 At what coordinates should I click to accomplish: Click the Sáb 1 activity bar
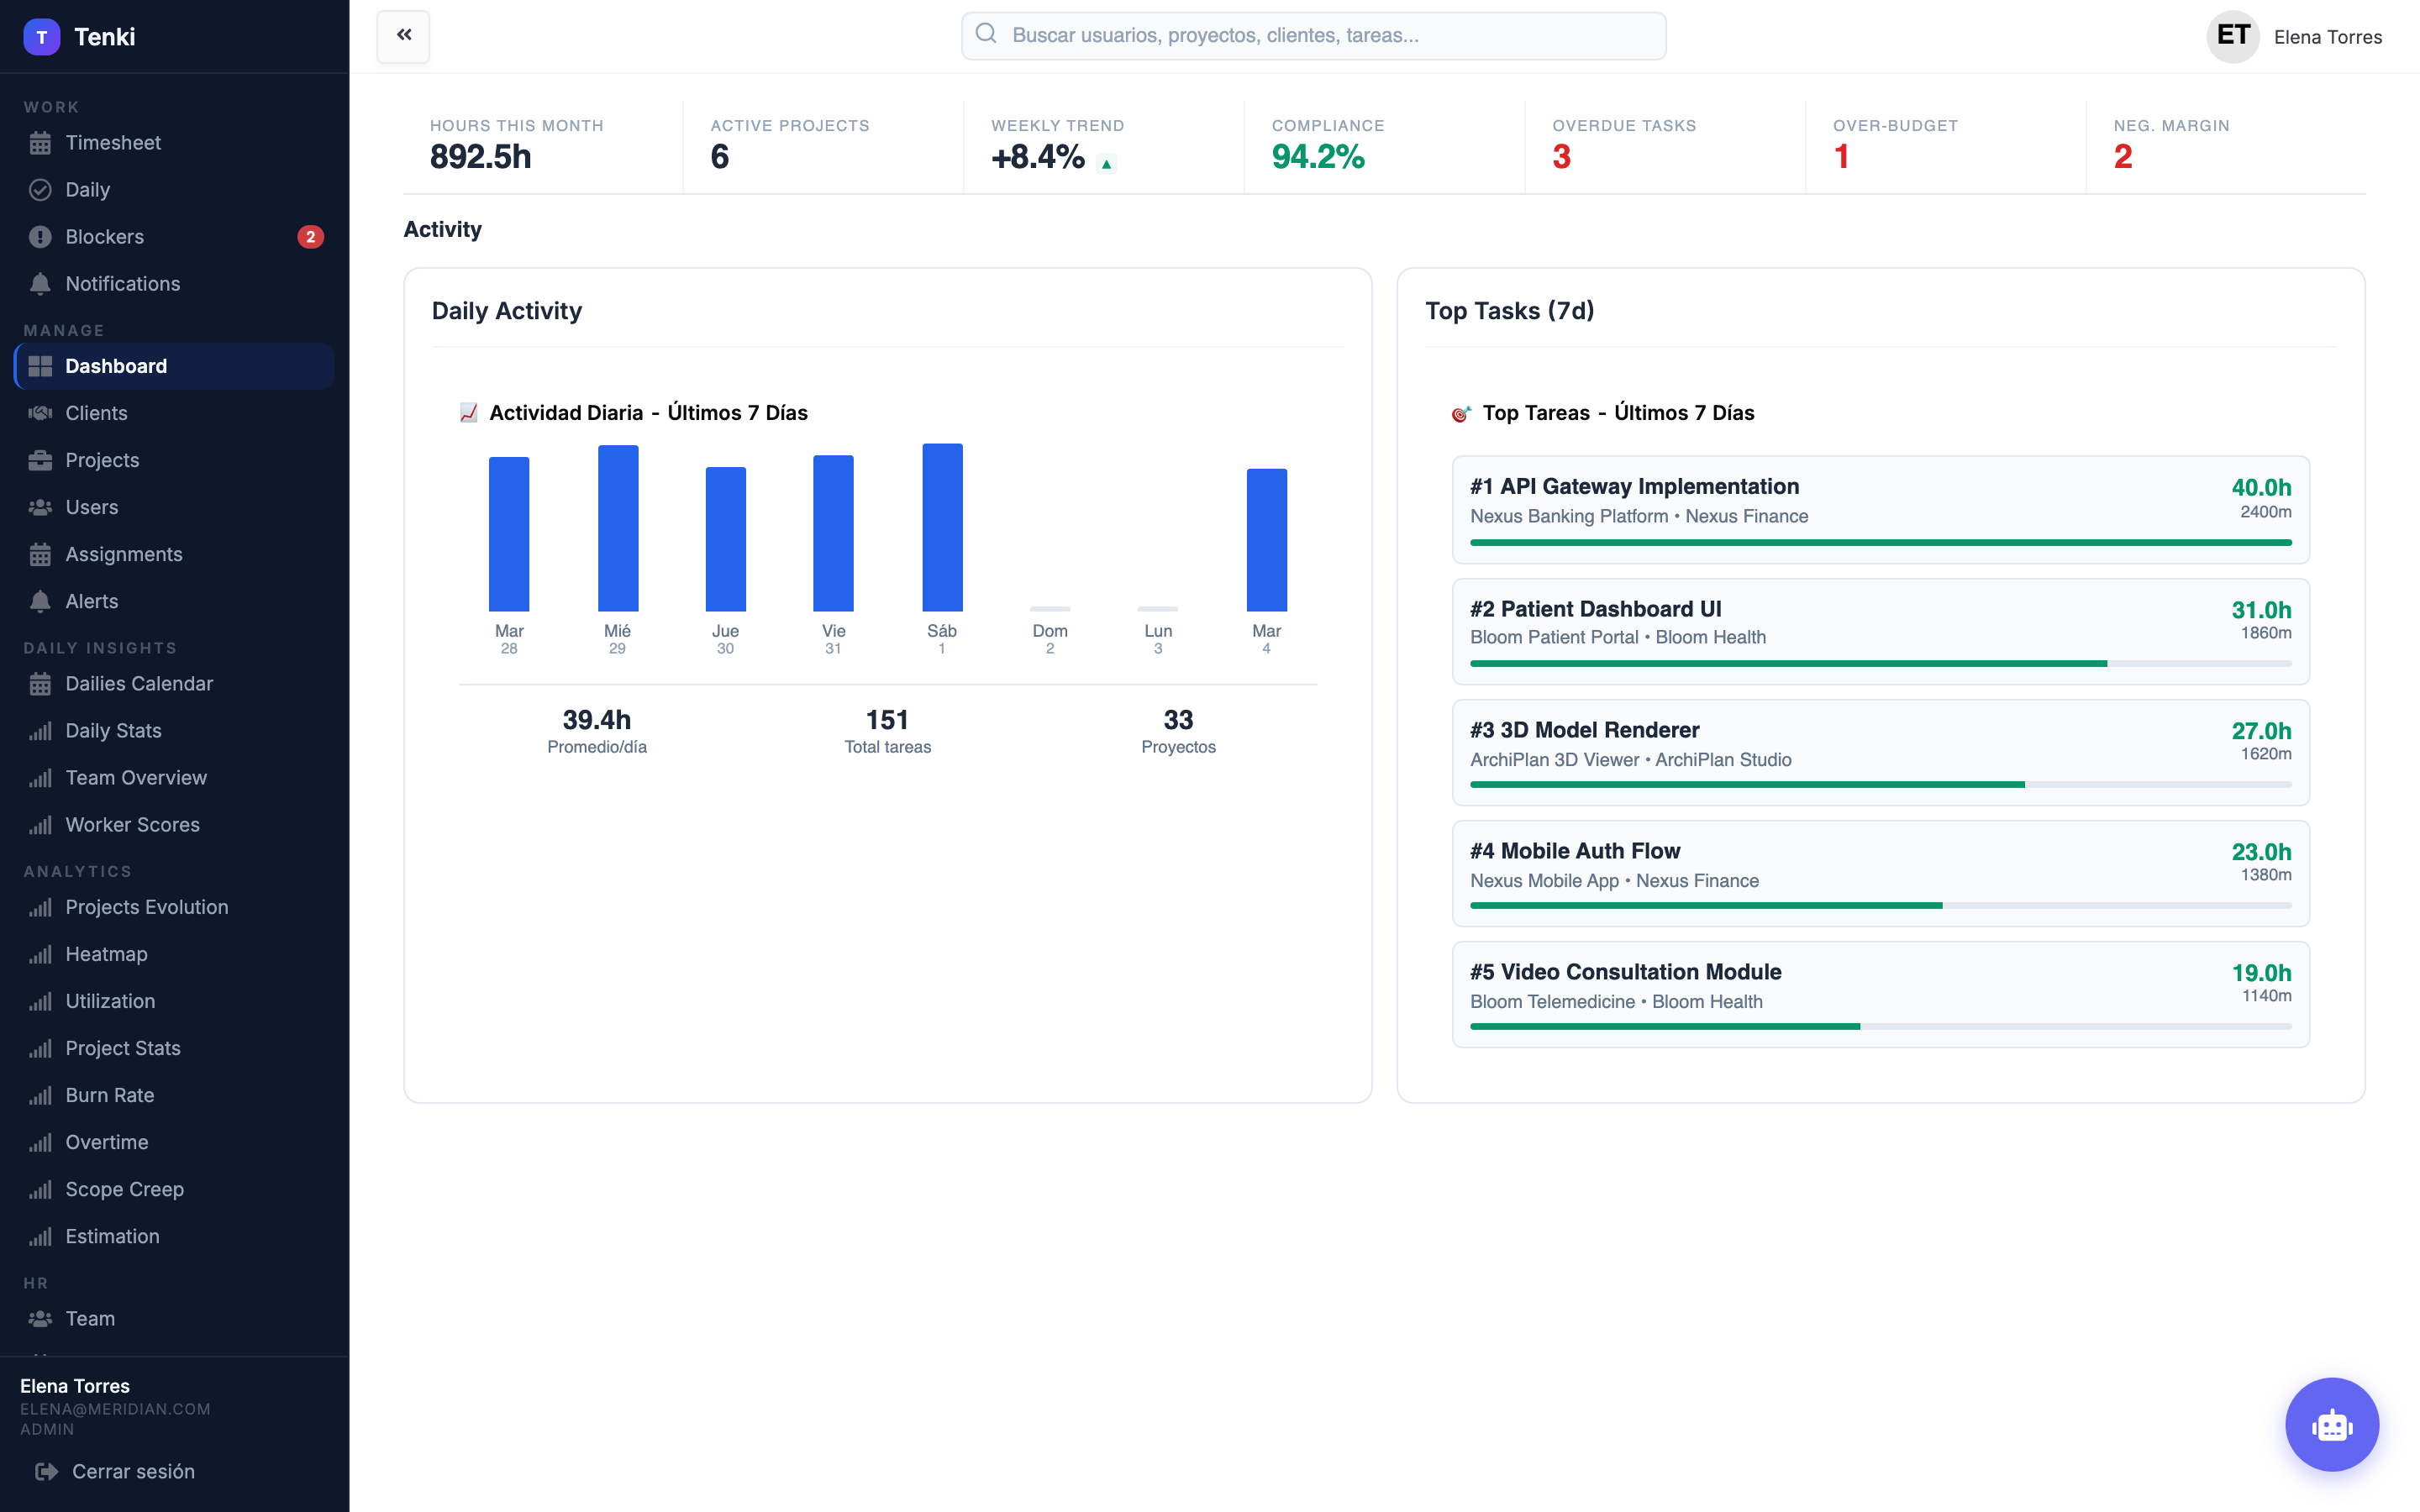coord(942,527)
